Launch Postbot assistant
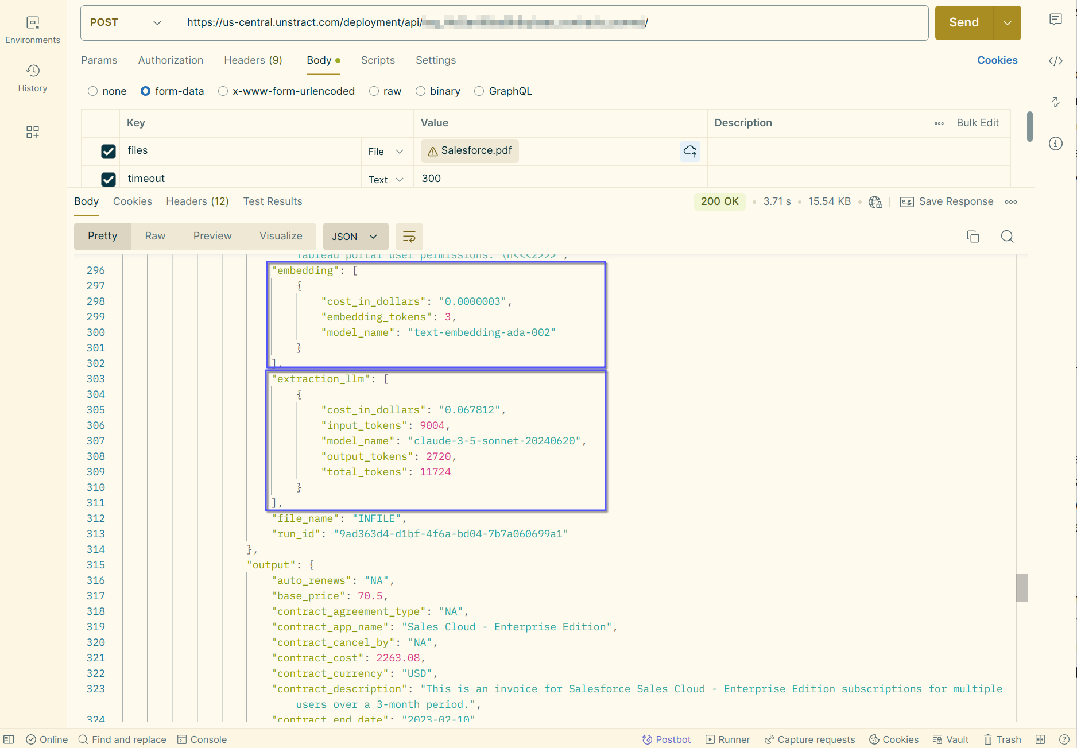The image size is (1077, 748). pyautogui.click(x=667, y=739)
